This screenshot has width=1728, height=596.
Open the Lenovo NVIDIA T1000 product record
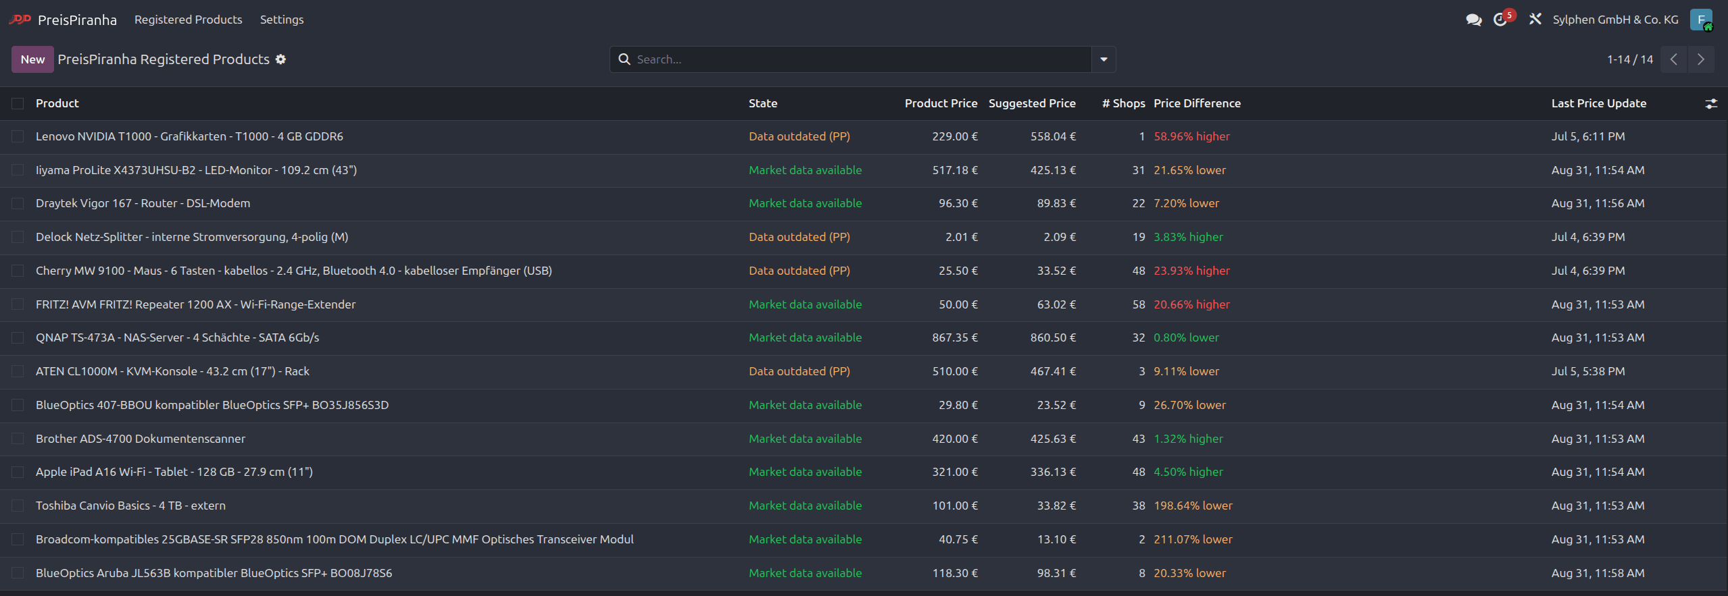click(x=189, y=136)
